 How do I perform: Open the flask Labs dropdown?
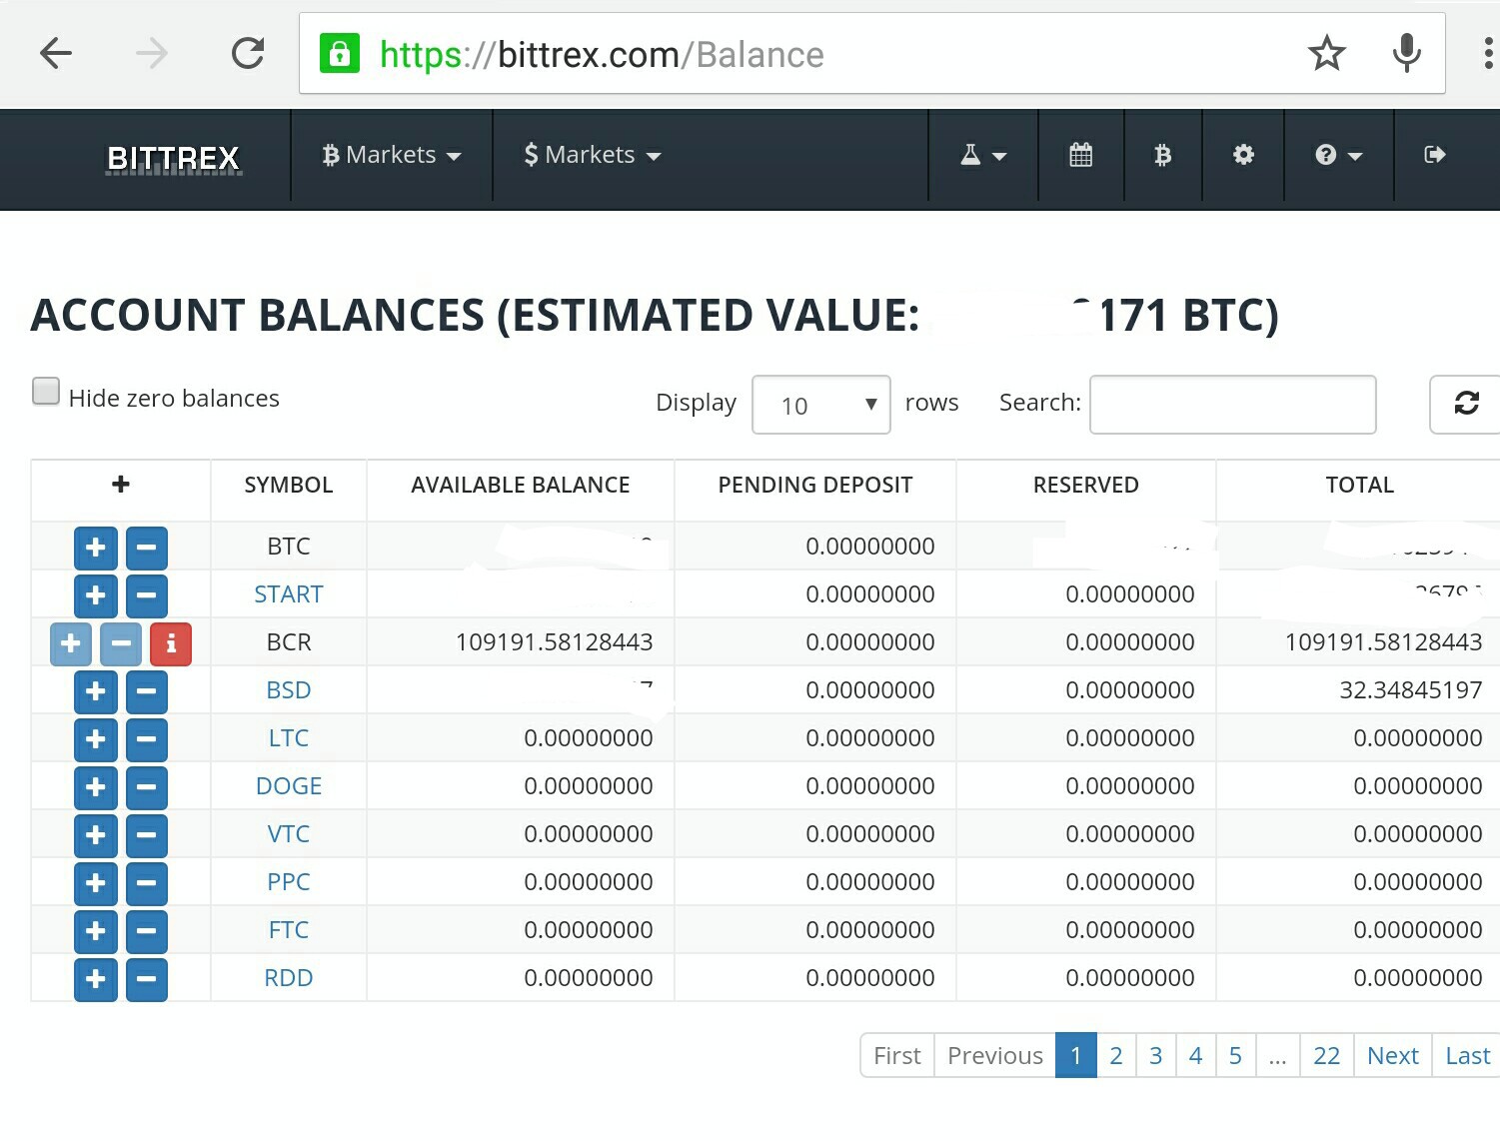point(983,155)
